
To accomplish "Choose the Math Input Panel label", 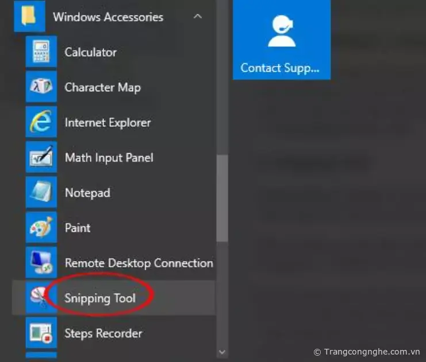I will pos(109,158).
